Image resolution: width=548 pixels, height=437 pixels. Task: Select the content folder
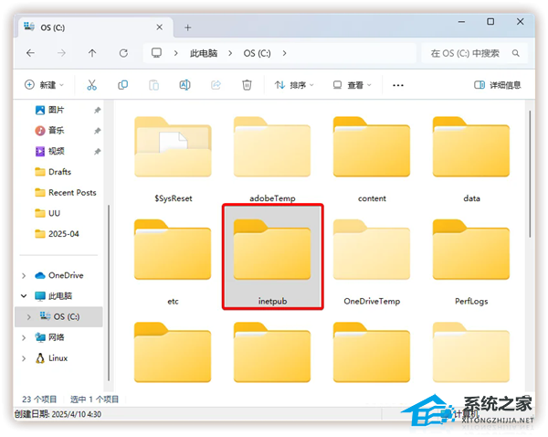coord(372,159)
